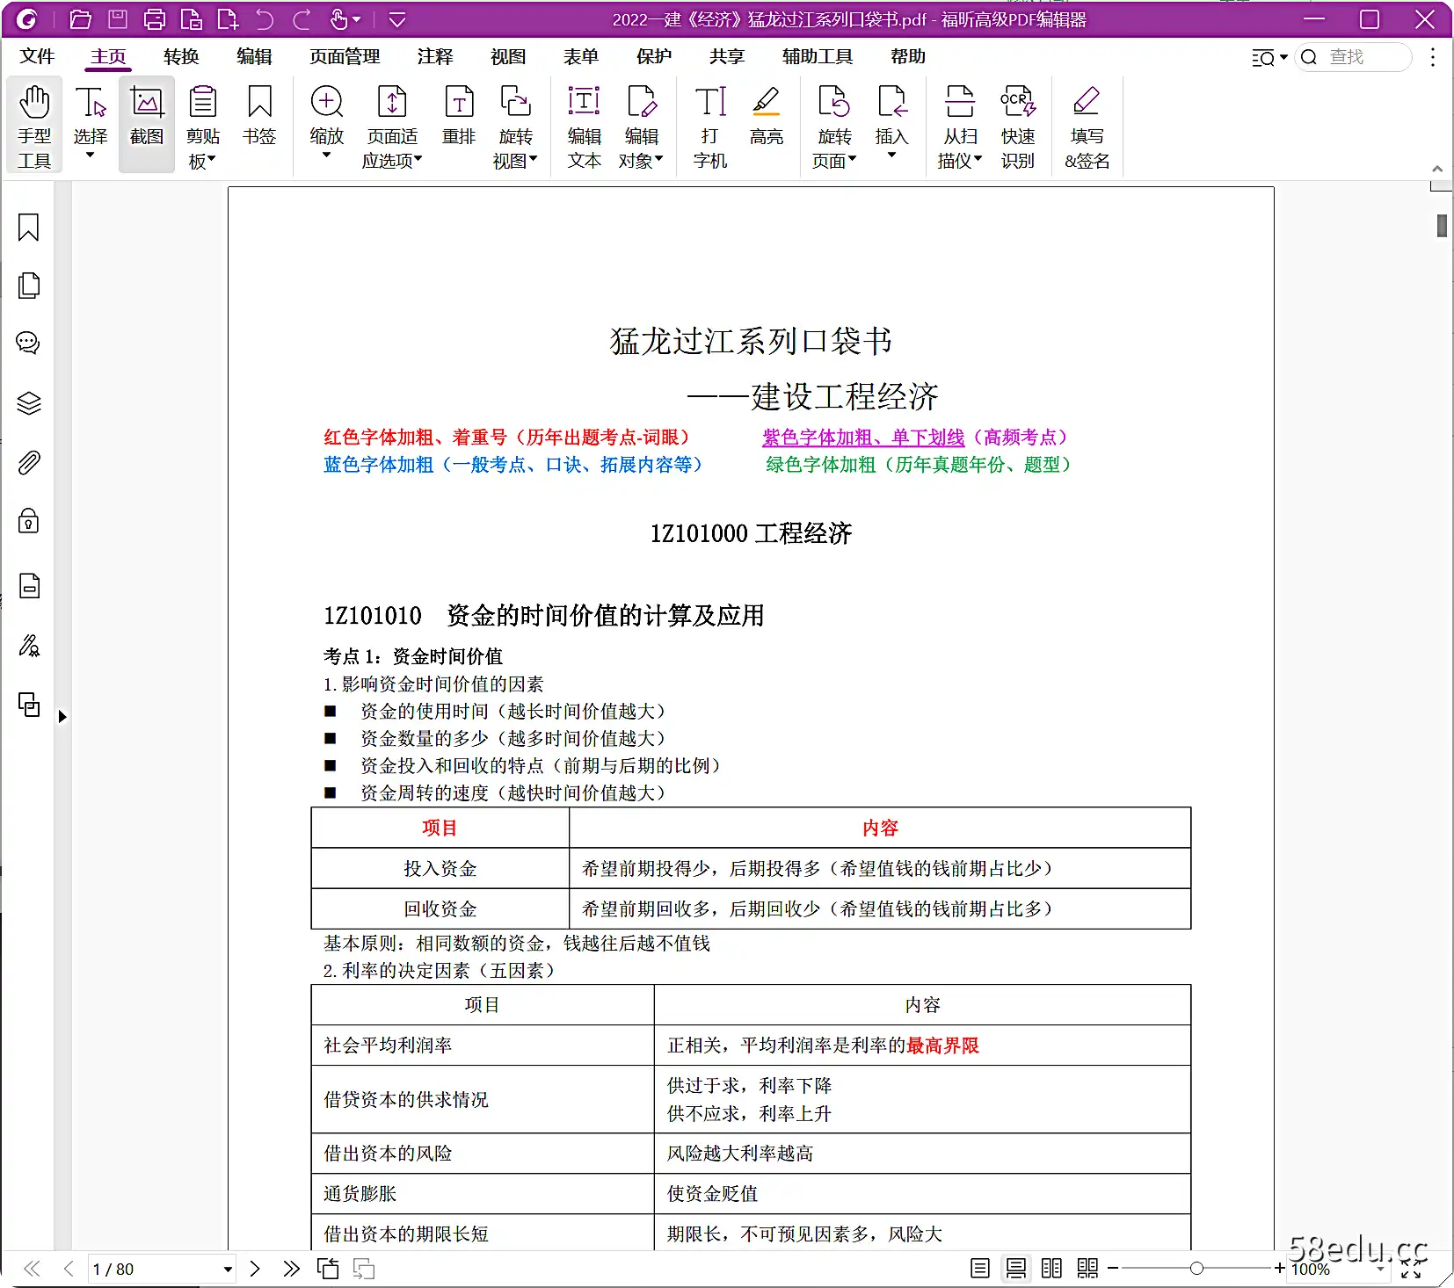Toggle continuous page scrolling mode
1454x1288 pixels.
(x=1016, y=1269)
